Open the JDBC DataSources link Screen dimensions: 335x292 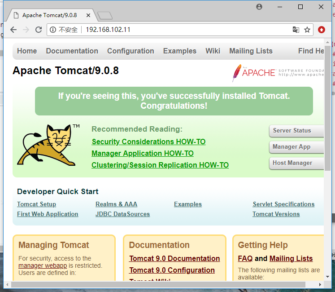(122, 214)
